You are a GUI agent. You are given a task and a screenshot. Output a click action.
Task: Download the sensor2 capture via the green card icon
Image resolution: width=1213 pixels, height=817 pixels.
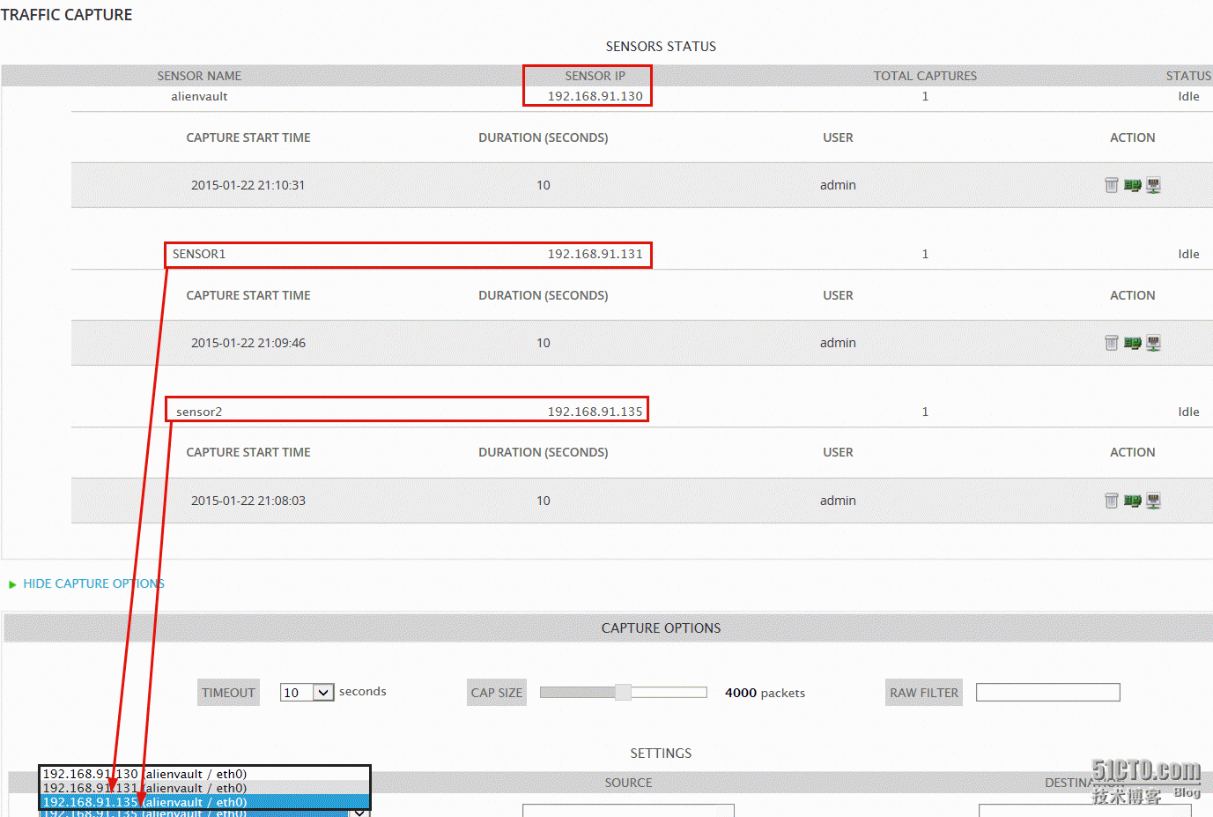click(x=1132, y=501)
